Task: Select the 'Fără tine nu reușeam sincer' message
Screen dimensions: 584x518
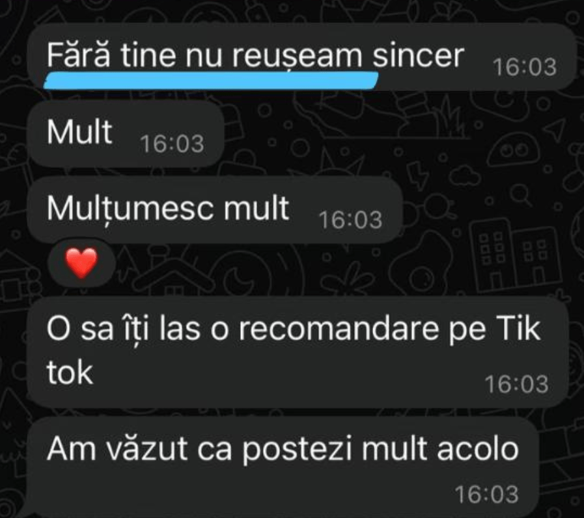Action: pyautogui.click(x=301, y=57)
